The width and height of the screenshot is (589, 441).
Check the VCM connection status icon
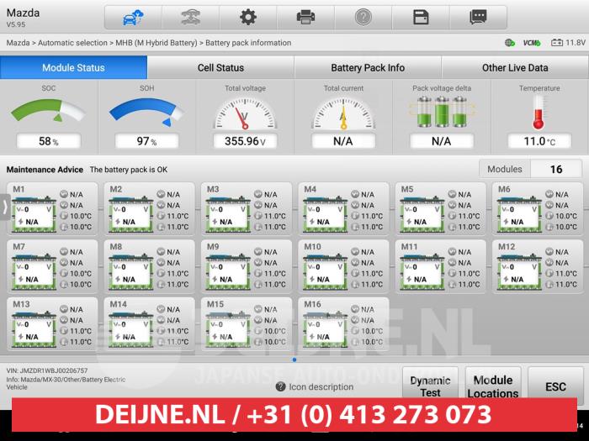[532, 43]
